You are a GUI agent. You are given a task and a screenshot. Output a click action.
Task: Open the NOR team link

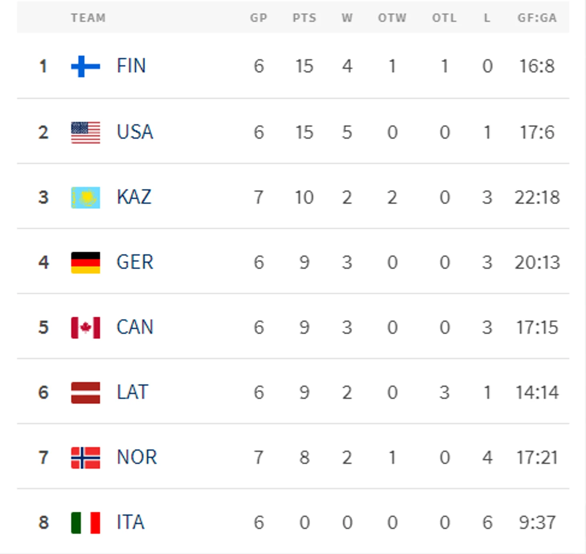click(x=136, y=457)
